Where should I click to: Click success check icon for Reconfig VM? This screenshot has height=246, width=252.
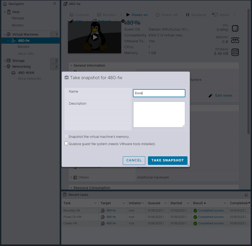tap(195, 211)
